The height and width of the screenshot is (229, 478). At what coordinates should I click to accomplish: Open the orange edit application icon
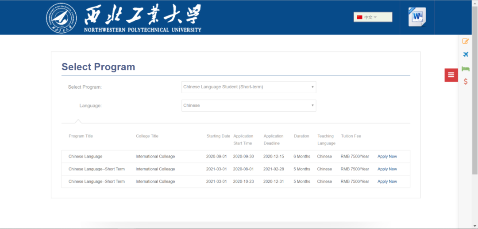(x=466, y=41)
